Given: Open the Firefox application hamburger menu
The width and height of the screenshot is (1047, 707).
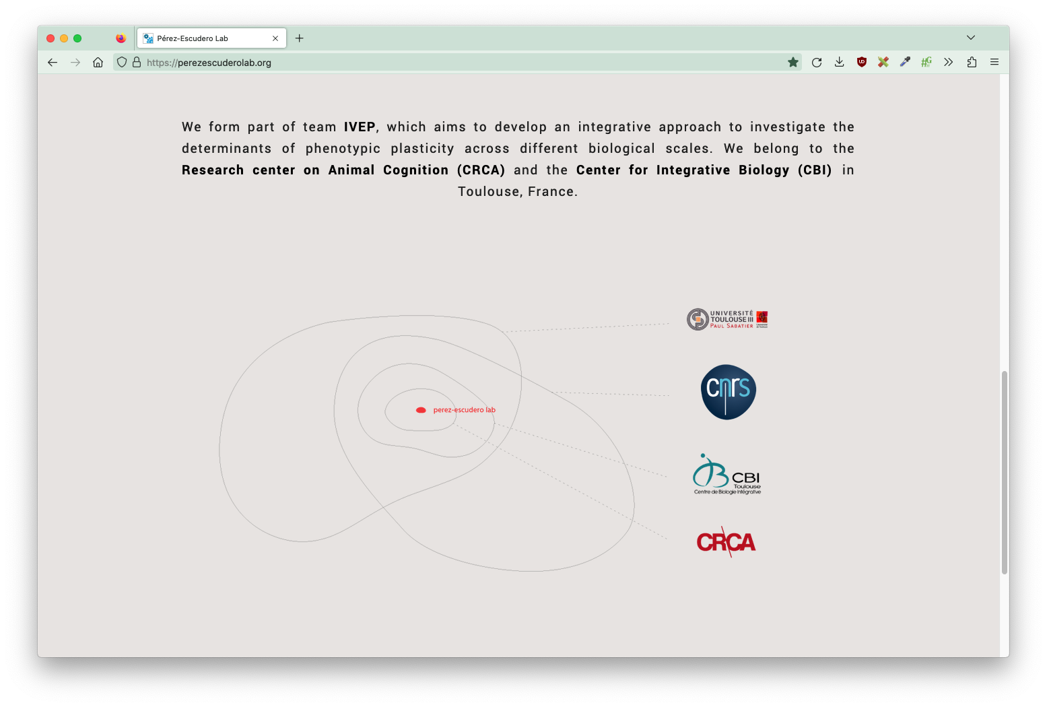Looking at the screenshot, I should (x=994, y=63).
